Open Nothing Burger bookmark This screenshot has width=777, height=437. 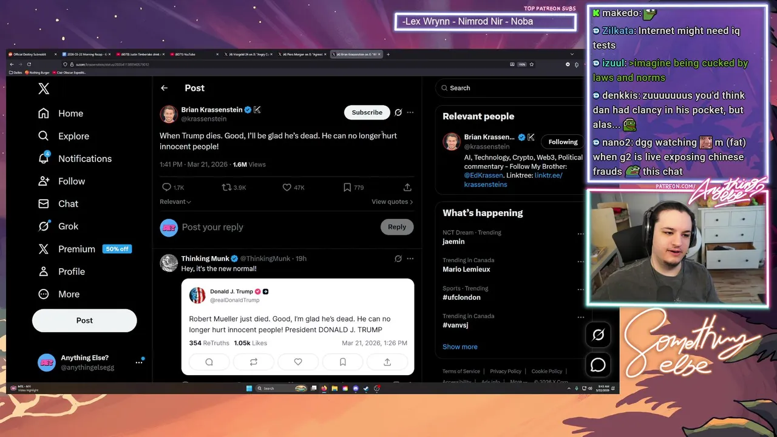point(38,73)
